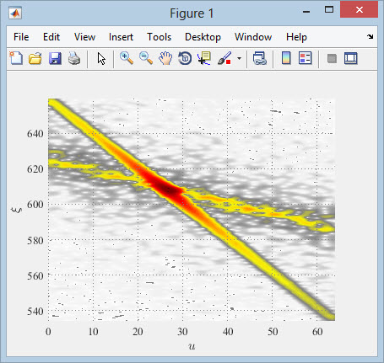Viewport: 384px width, 363px height.
Task: Click the Link Plot icon
Action: (260, 58)
